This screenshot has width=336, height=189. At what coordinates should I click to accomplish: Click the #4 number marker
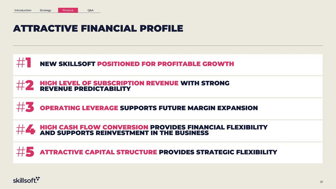coord(25,130)
